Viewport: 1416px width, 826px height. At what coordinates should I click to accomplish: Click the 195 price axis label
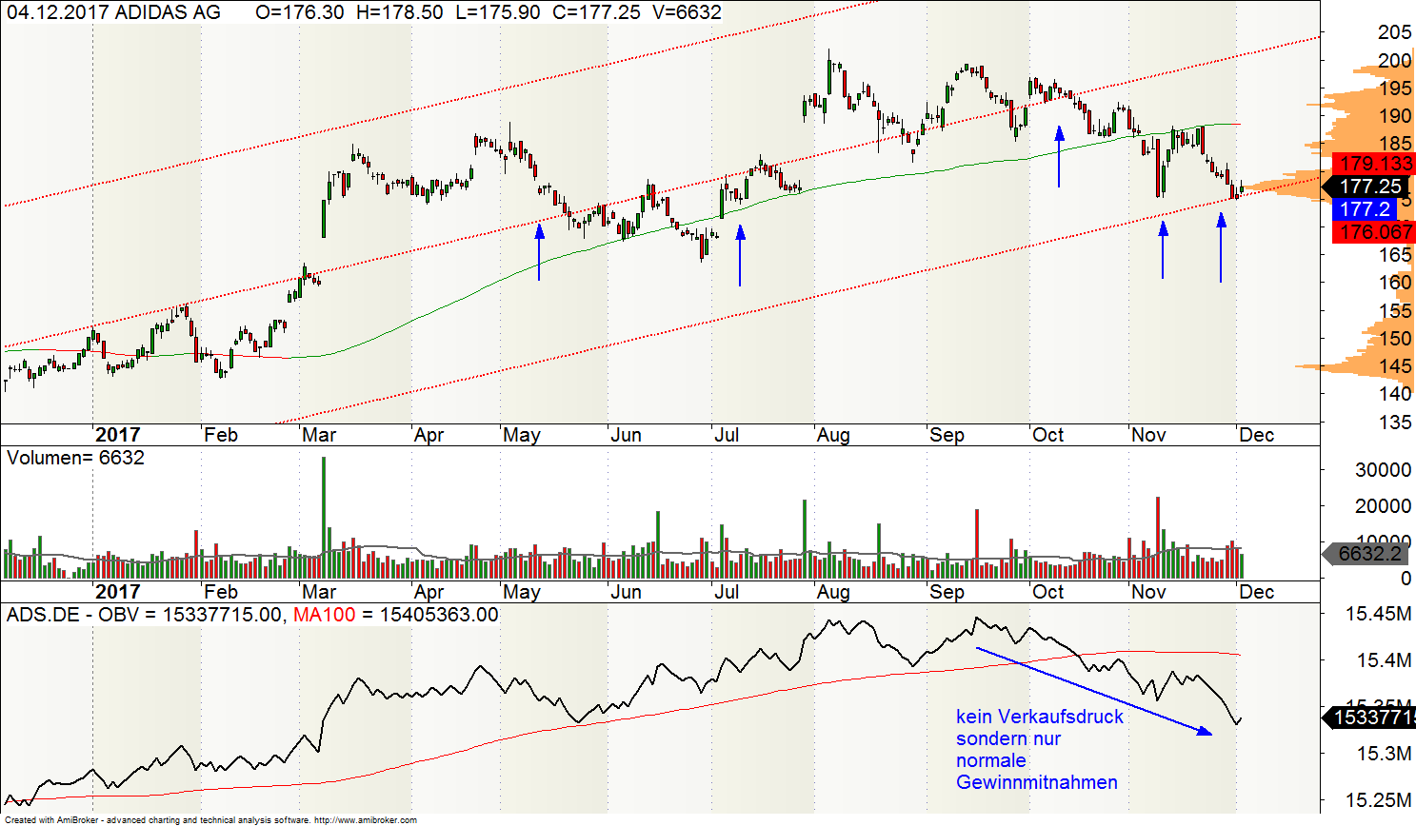tap(1395, 88)
